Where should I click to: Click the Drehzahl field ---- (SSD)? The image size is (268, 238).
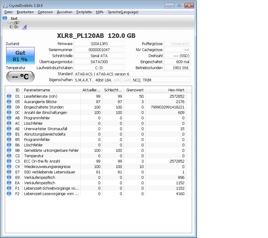coord(177,56)
